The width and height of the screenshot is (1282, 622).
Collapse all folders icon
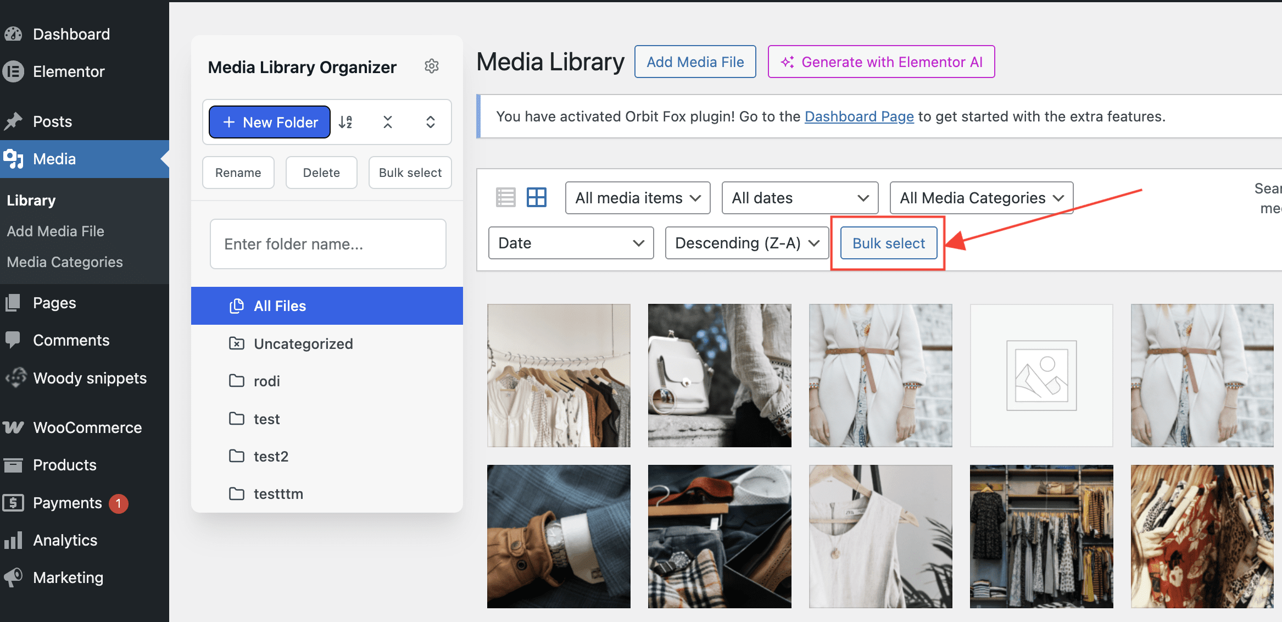point(388,122)
